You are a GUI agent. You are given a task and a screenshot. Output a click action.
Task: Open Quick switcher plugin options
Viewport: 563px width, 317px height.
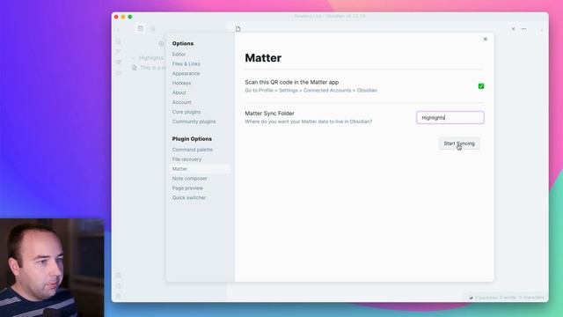point(189,197)
